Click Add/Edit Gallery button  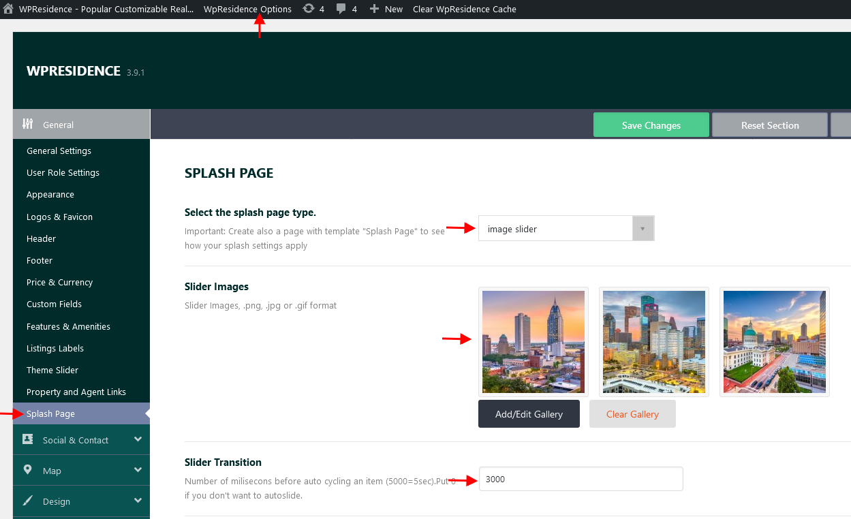529,414
